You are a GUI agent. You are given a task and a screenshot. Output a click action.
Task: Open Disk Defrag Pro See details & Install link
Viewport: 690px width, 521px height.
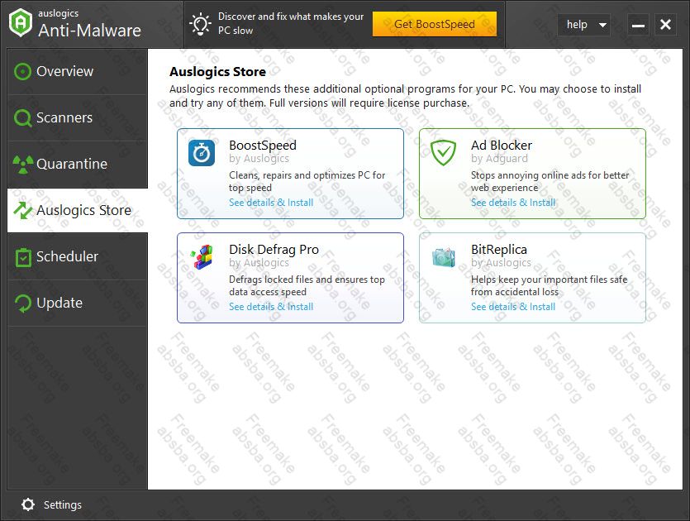point(271,307)
